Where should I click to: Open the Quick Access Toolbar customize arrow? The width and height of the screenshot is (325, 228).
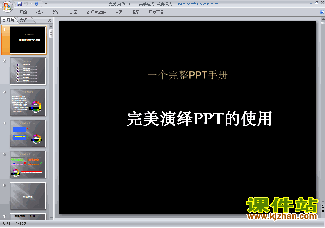click(46, 4)
